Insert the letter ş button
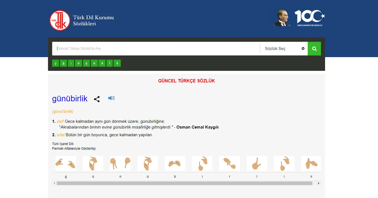 [86, 63]
